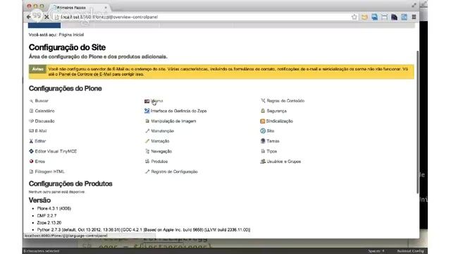This screenshot has height=254, width=451.
Task: Open the Manutenção settings link
Action: [163, 131]
